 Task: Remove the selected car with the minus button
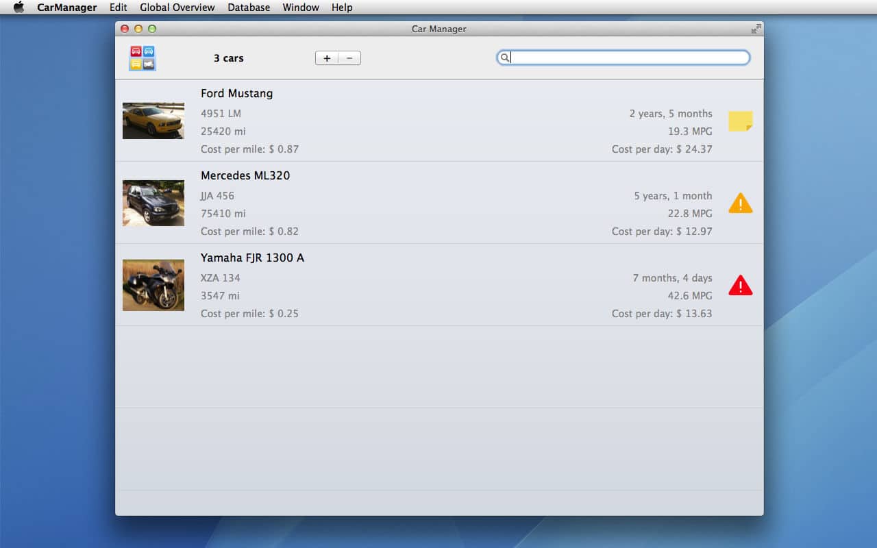pos(349,58)
